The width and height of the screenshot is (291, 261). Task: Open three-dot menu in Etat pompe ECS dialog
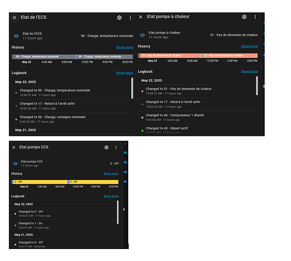(x=116, y=147)
